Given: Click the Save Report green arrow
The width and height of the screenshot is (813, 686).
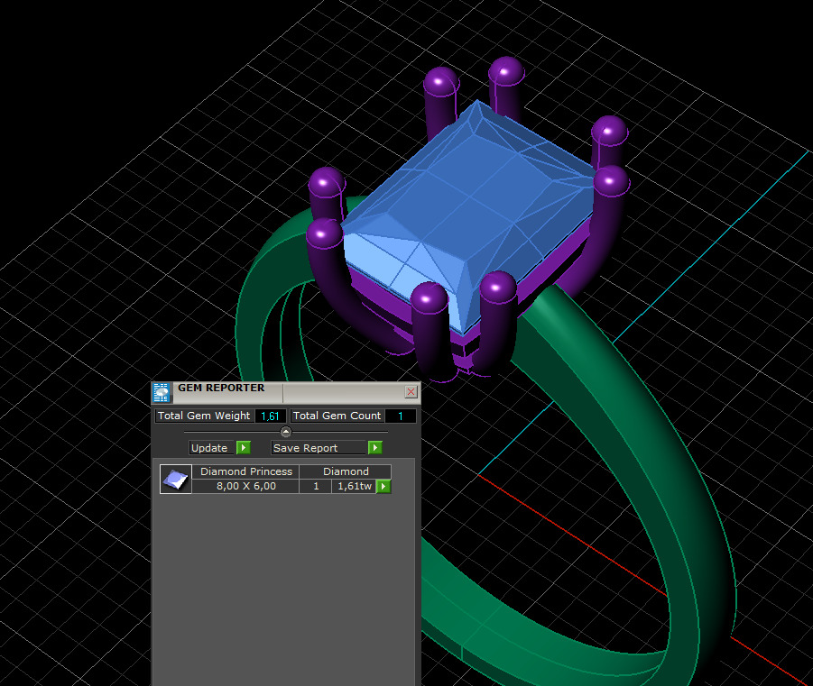Looking at the screenshot, I should point(374,448).
